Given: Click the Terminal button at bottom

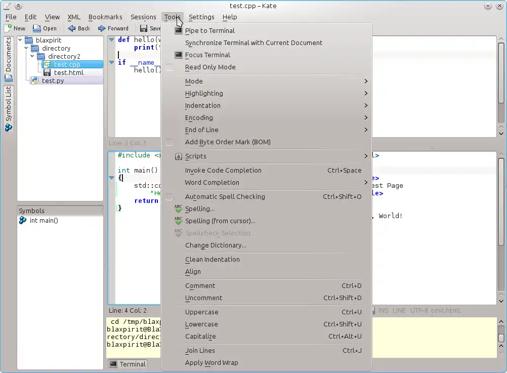Looking at the screenshot, I should (128, 364).
